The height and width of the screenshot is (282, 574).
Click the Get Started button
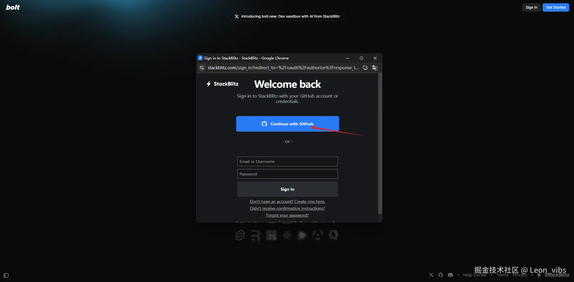click(556, 7)
